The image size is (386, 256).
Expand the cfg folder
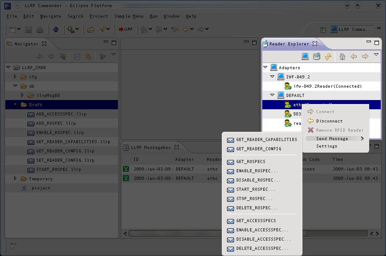pyautogui.click(x=15, y=77)
